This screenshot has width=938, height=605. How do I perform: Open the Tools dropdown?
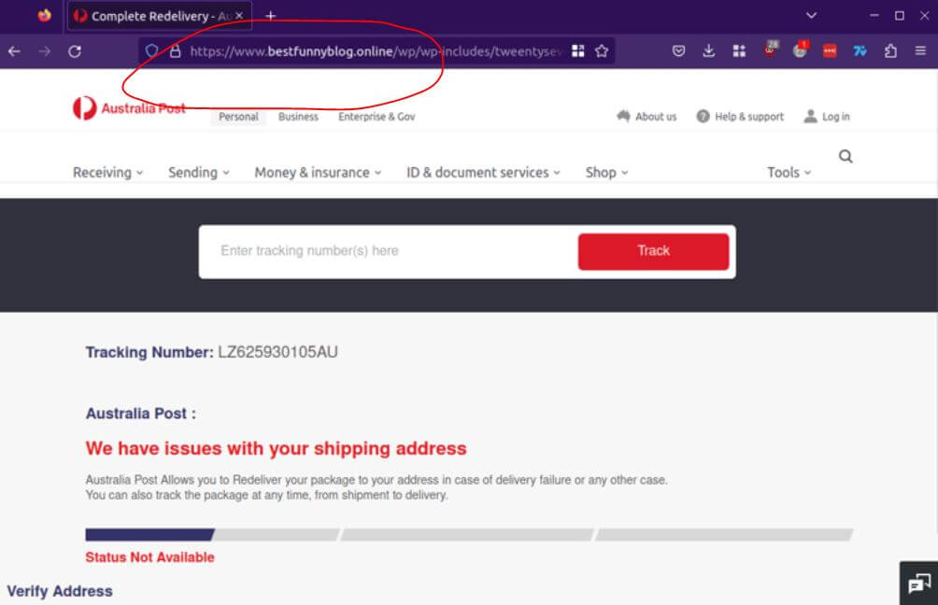789,173
